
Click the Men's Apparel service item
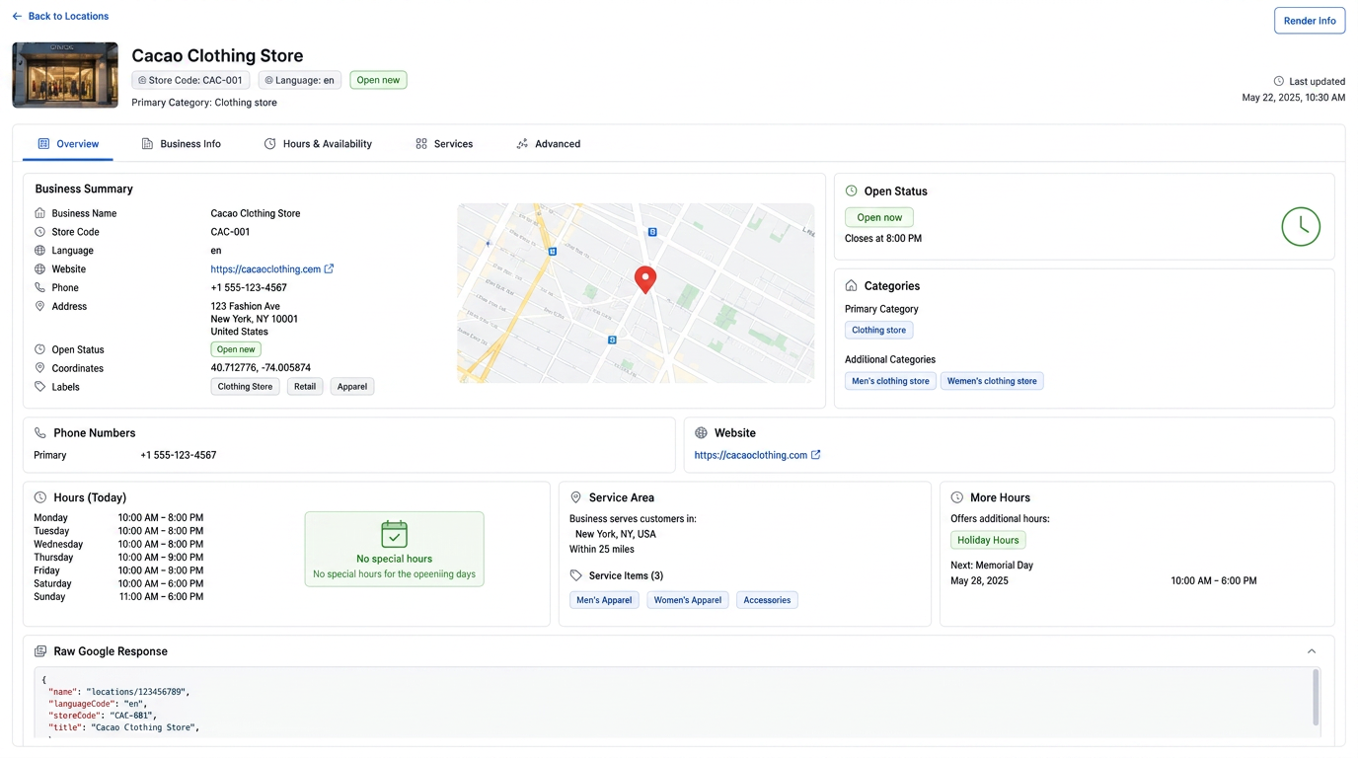click(x=604, y=600)
